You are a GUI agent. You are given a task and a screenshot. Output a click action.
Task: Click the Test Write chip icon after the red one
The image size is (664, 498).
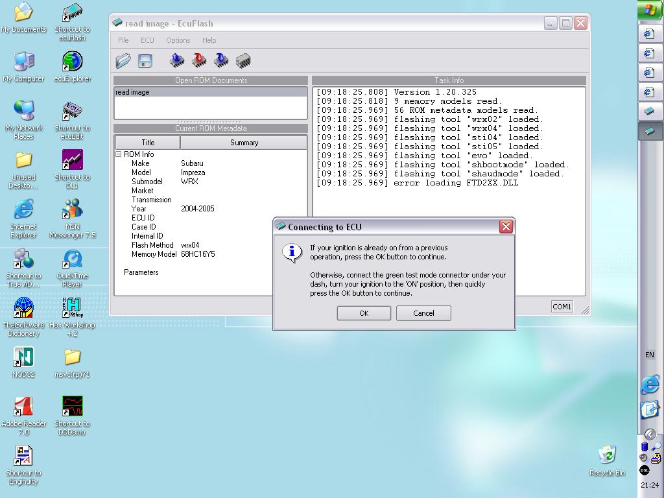click(221, 60)
